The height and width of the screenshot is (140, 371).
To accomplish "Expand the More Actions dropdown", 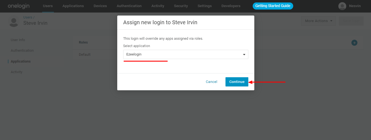I will coord(318,21).
